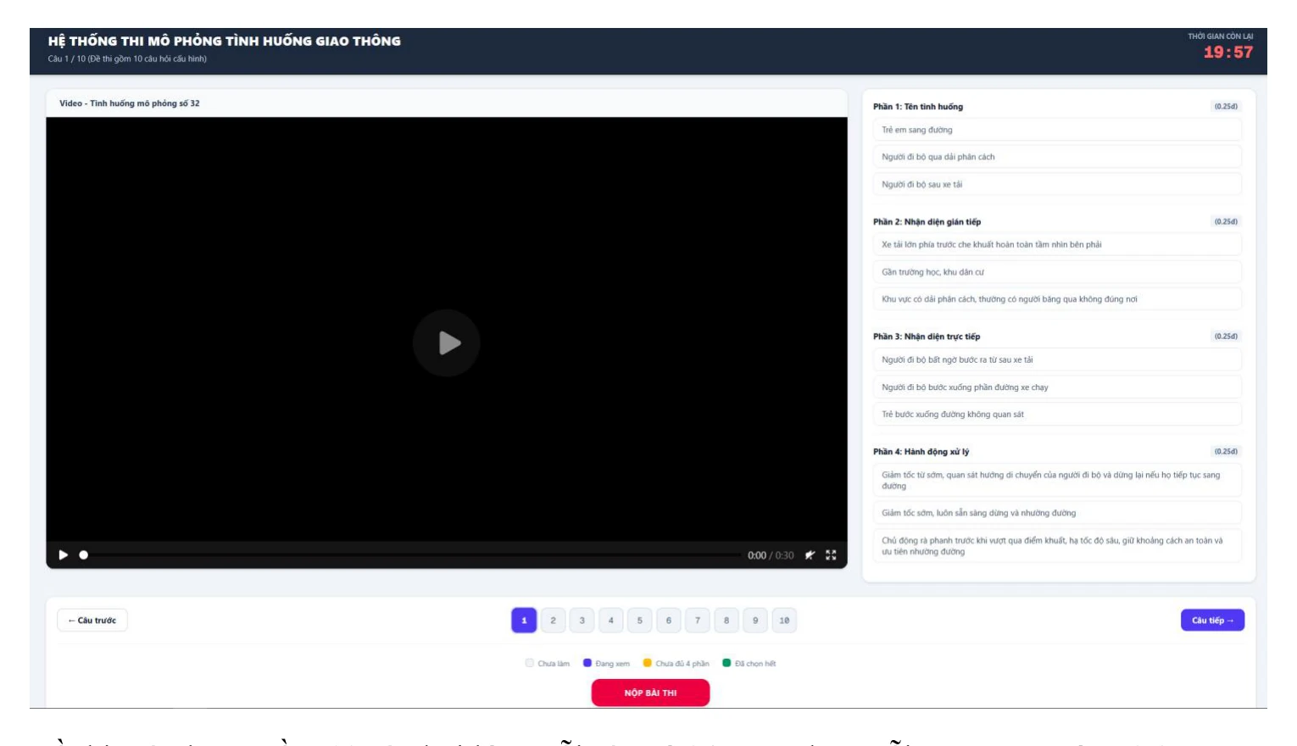Click the video progress slider handle
The image size is (1297, 746).
point(83,555)
